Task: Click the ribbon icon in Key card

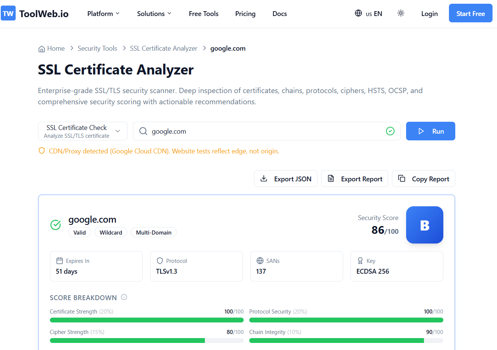Action: 360,261
